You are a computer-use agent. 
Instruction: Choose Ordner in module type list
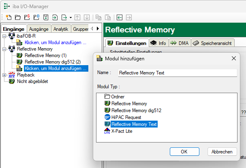(x=118, y=97)
